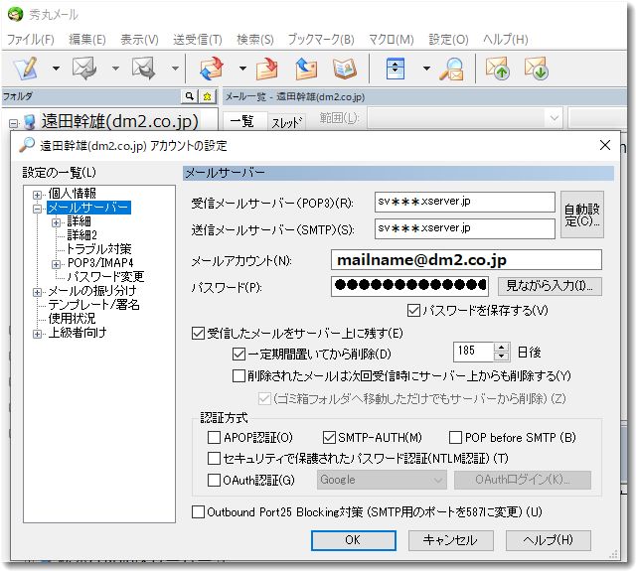The width and height of the screenshot is (636, 571).
Task: Click the send mail icon with blue arrow
Action: pyautogui.click(x=306, y=69)
